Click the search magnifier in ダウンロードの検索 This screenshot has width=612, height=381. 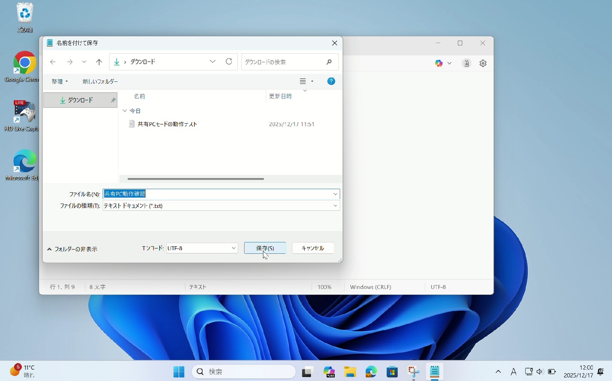coord(329,62)
